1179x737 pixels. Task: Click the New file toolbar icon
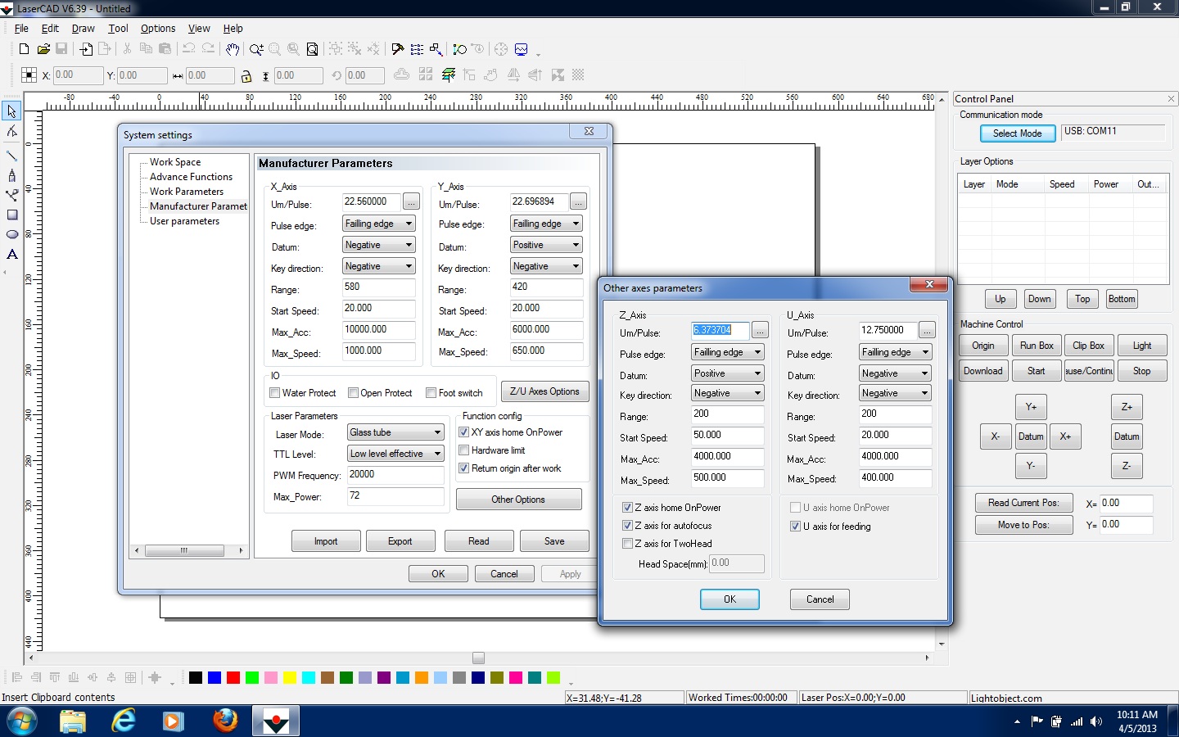(24, 49)
